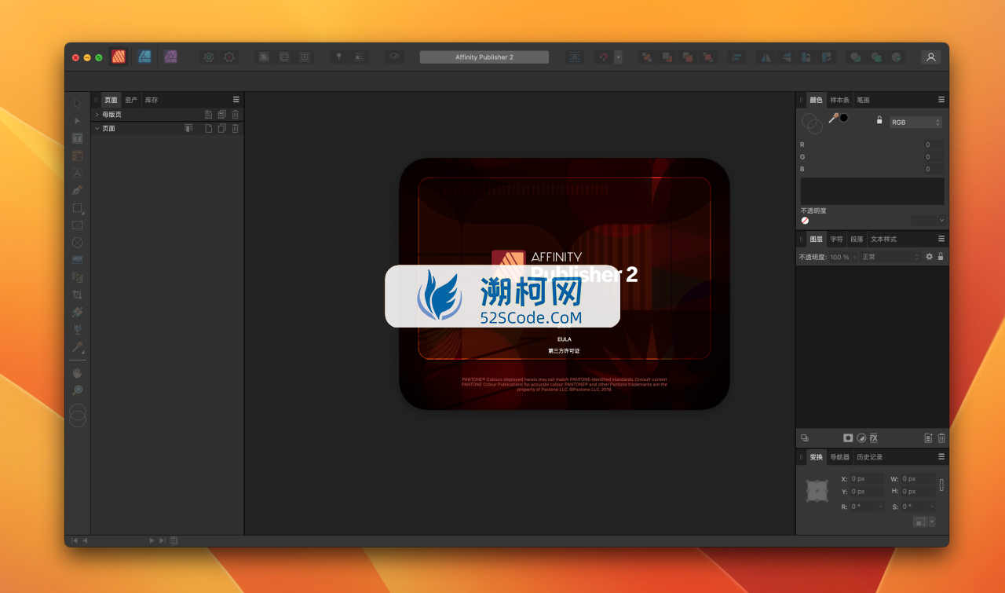Collapse the 页面 section

click(x=97, y=128)
